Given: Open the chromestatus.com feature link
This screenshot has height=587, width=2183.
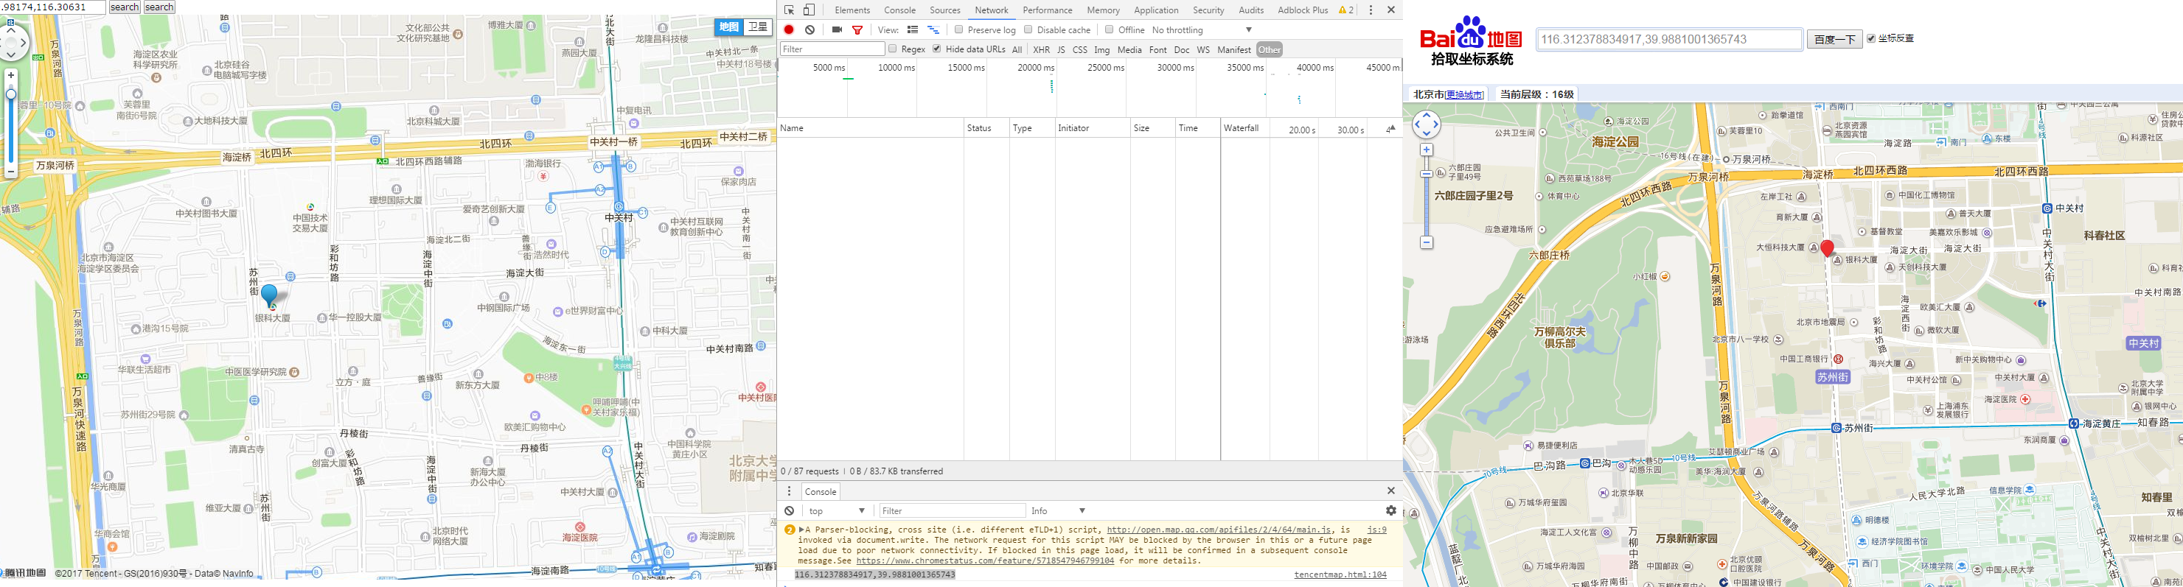Looking at the screenshot, I should [x=985, y=560].
